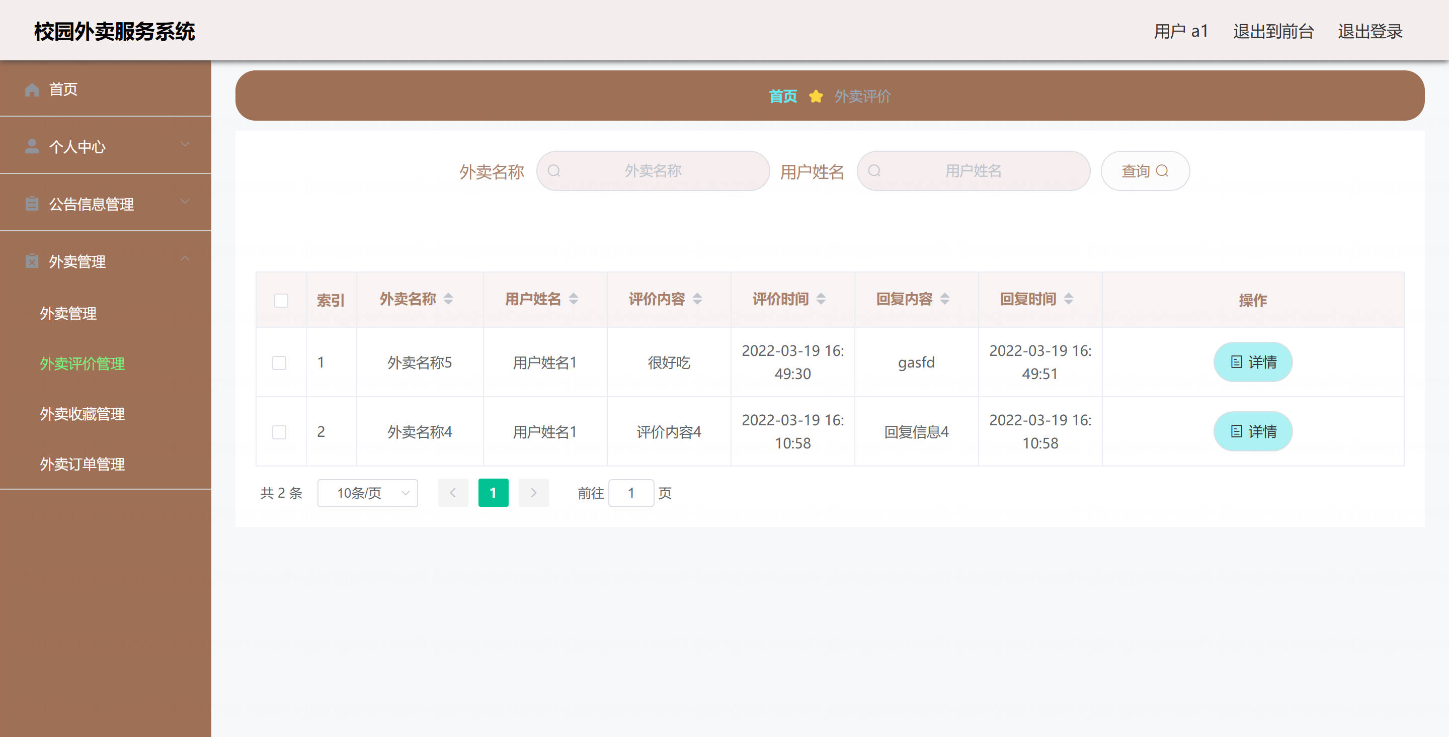Click cell 评价内容4

coord(669,432)
